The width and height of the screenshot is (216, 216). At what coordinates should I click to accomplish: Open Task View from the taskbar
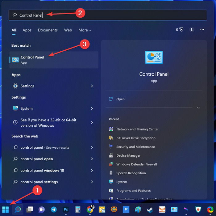coord(30,210)
